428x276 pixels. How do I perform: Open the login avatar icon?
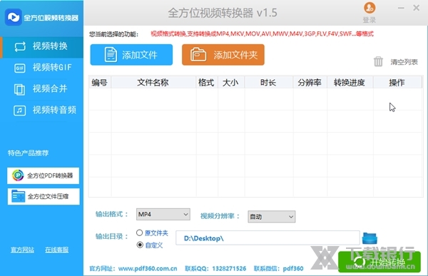370,8
